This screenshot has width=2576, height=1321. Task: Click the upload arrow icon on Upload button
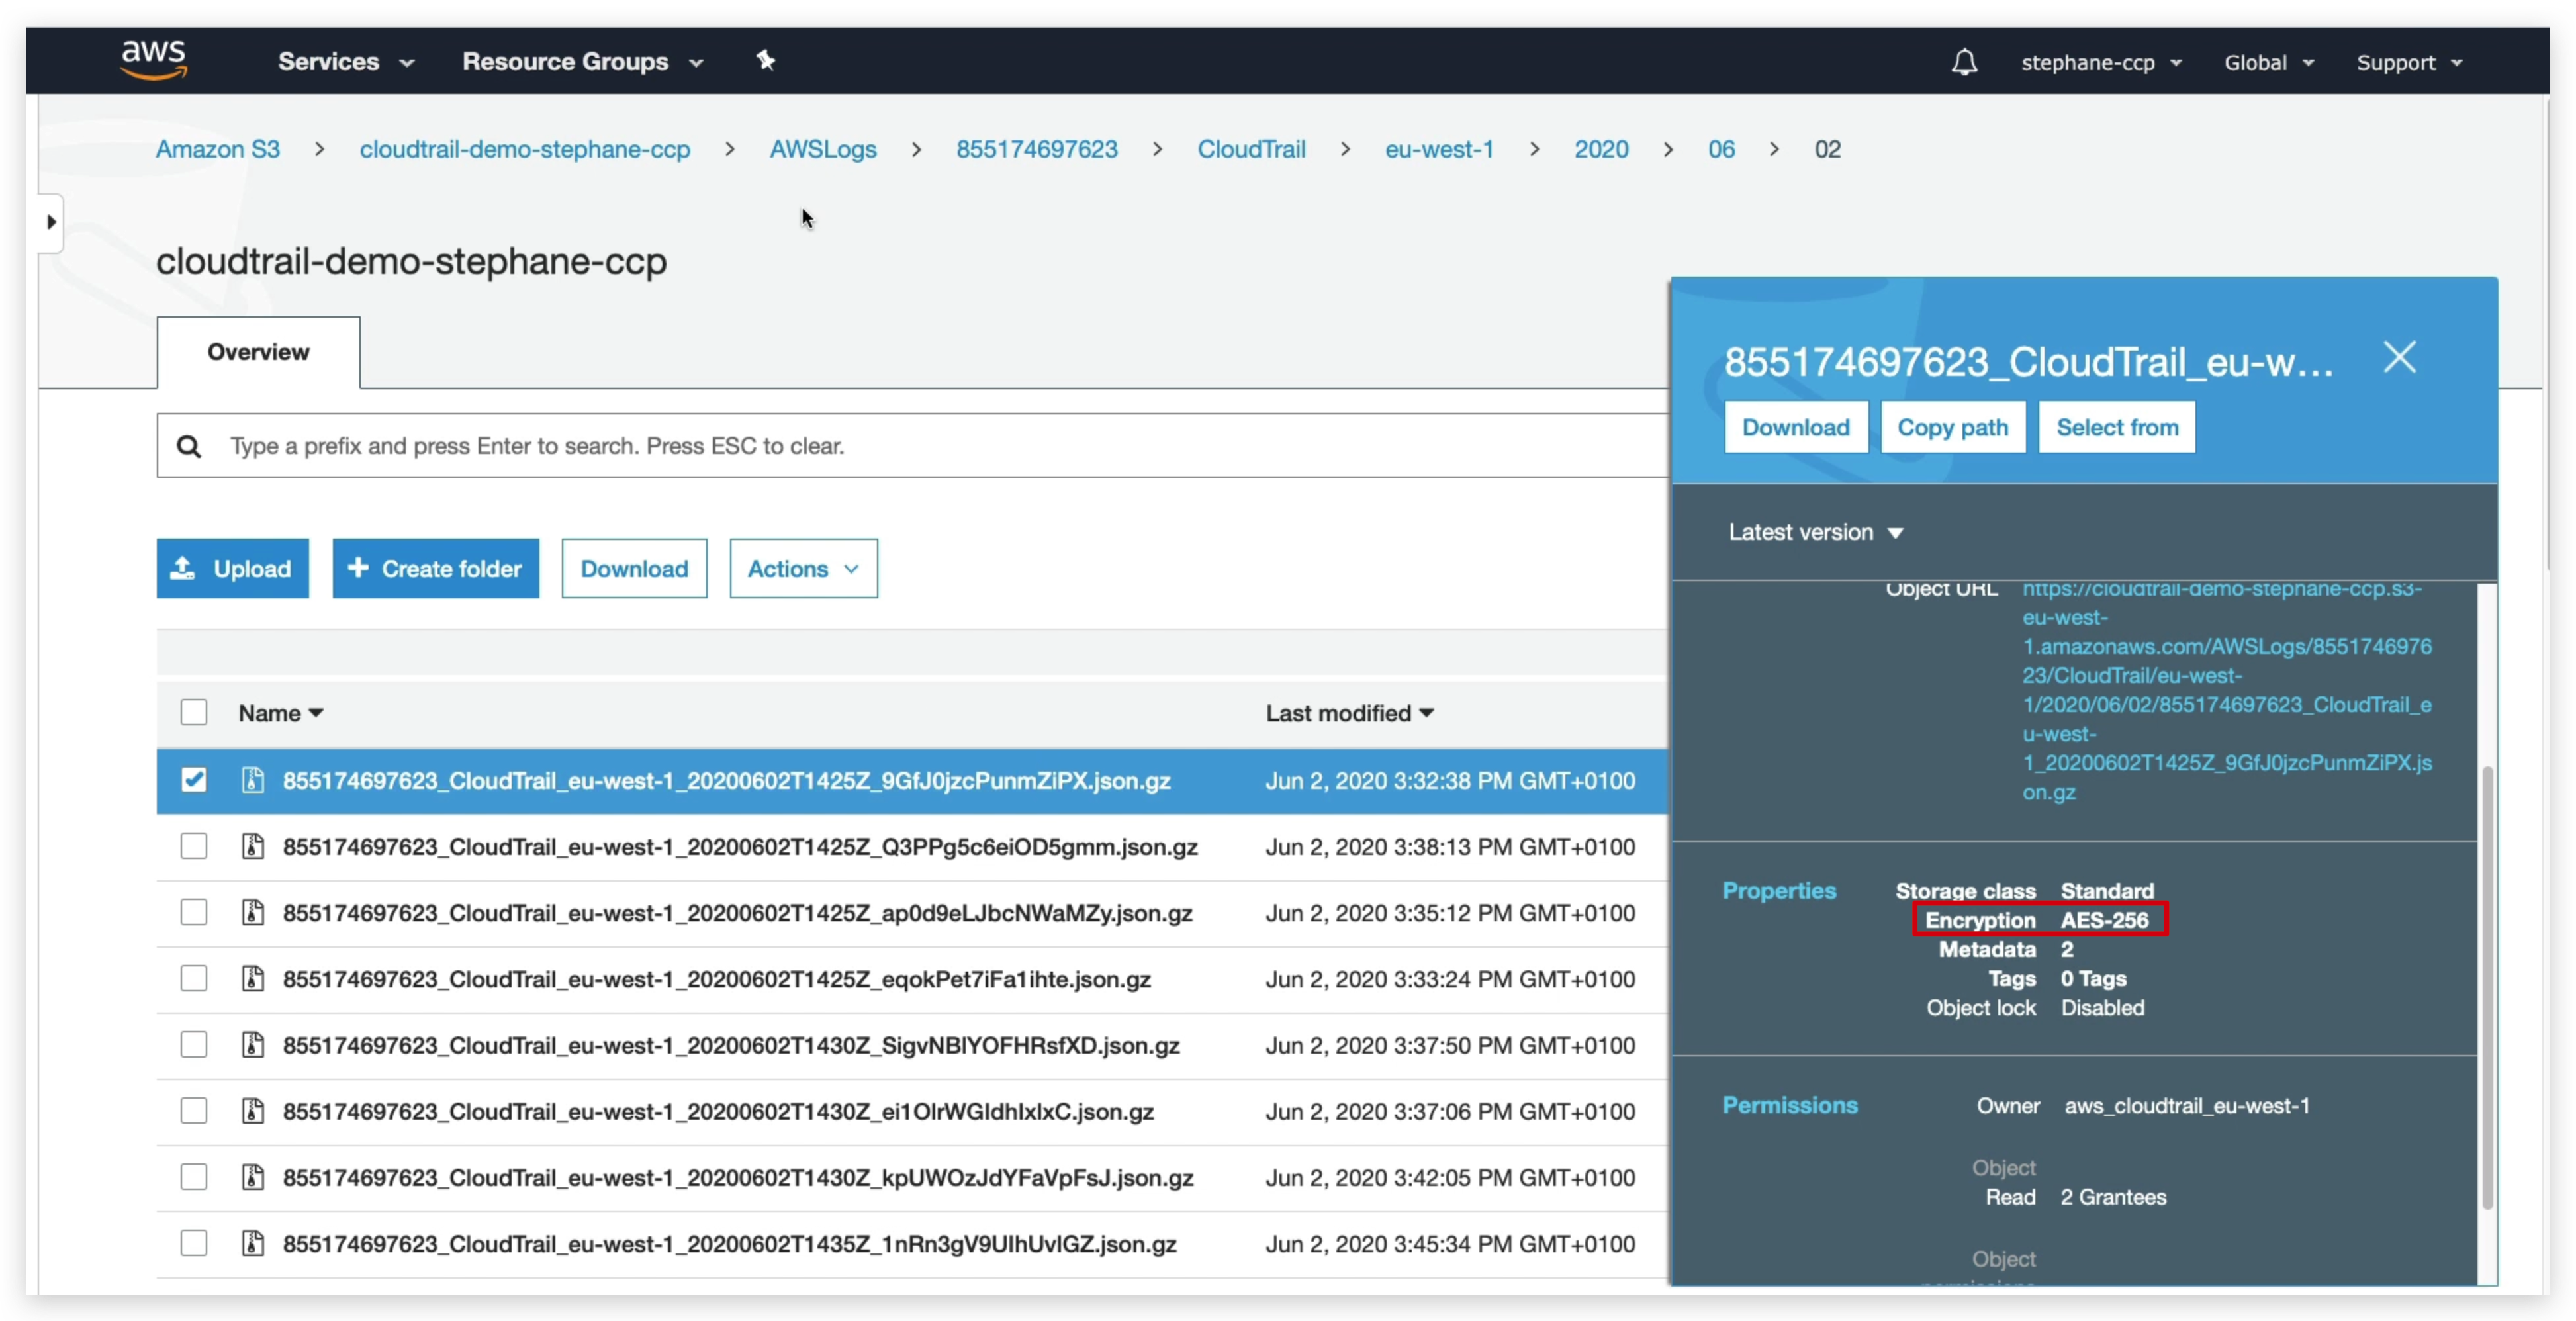click(x=181, y=568)
